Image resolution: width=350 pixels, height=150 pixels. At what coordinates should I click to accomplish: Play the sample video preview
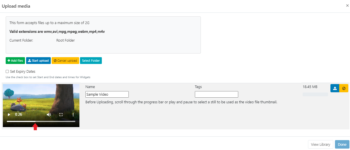point(9,115)
